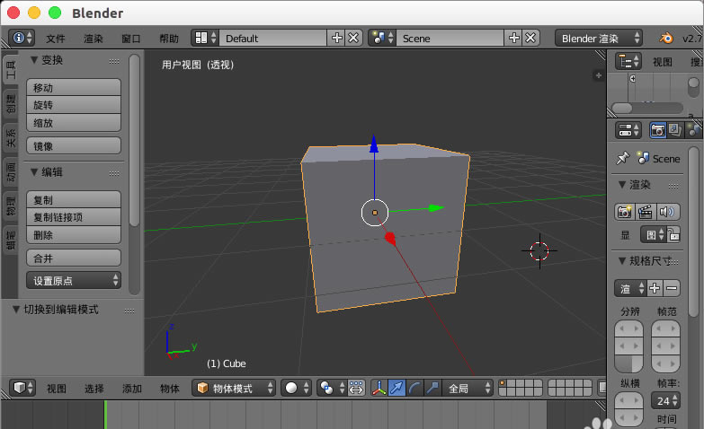
Task: Click the pin icon beside Scene
Action: 622,158
